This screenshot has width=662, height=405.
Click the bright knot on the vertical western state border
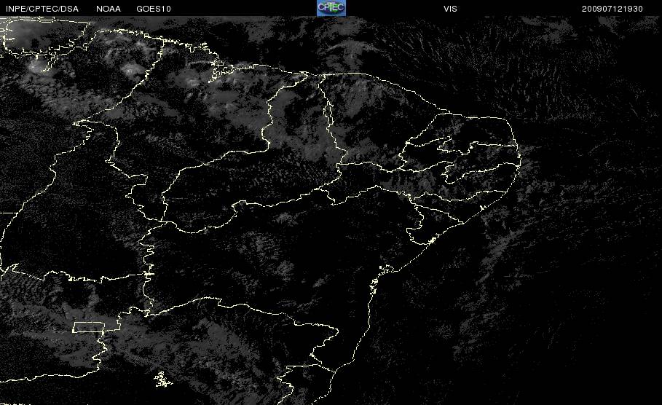tap(148, 274)
